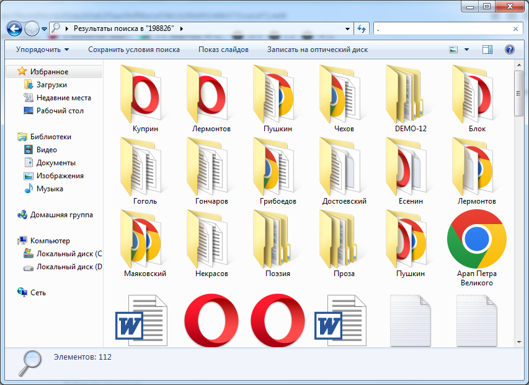Open the Куприн folder
This screenshot has height=385, width=529.
(x=145, y=98)
